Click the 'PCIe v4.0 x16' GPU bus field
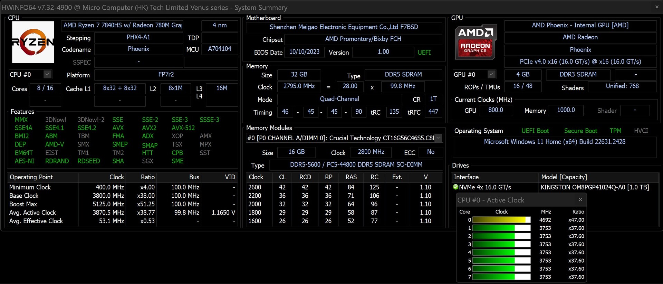Screen dimensions: 663x284 (580, 62)
